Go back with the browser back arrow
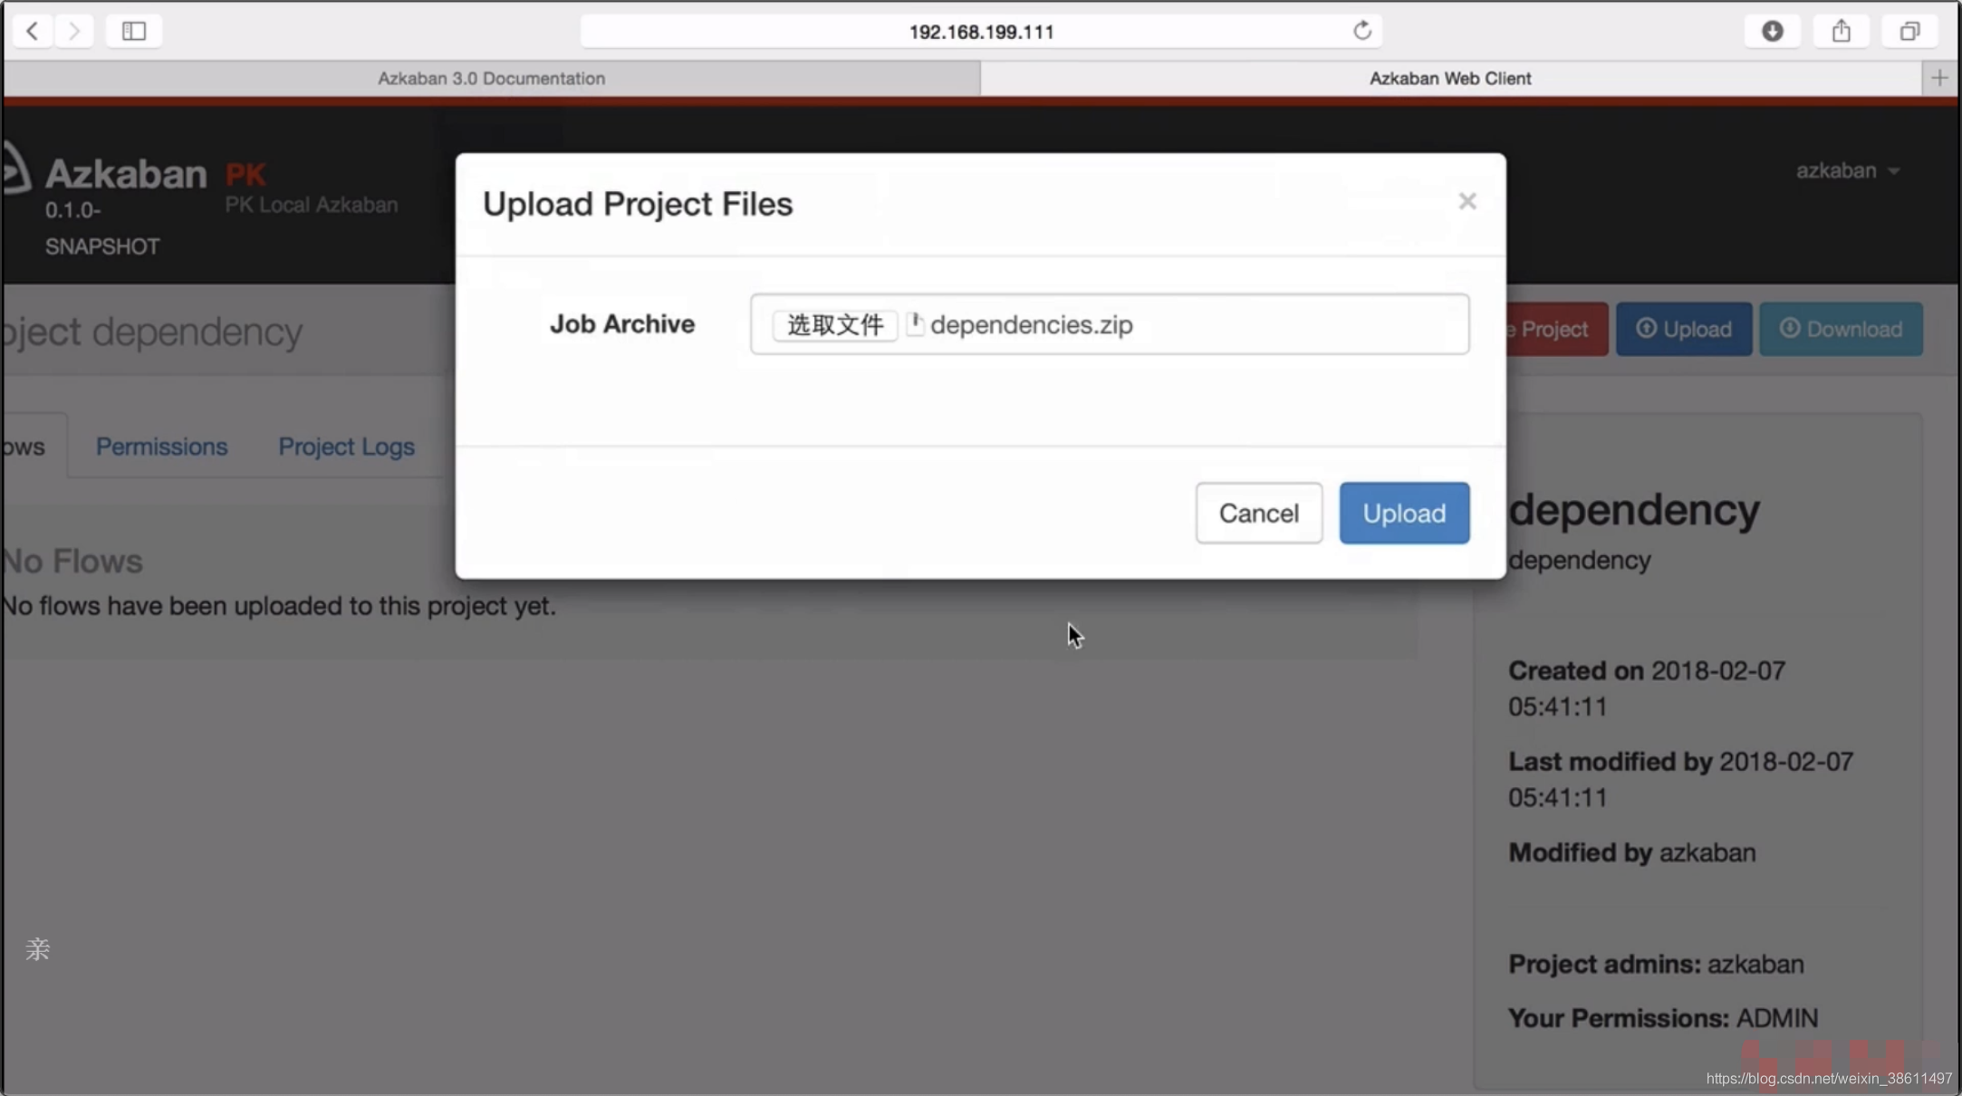Screen dimensions: 1962x1096 click(x=33, y=31)
